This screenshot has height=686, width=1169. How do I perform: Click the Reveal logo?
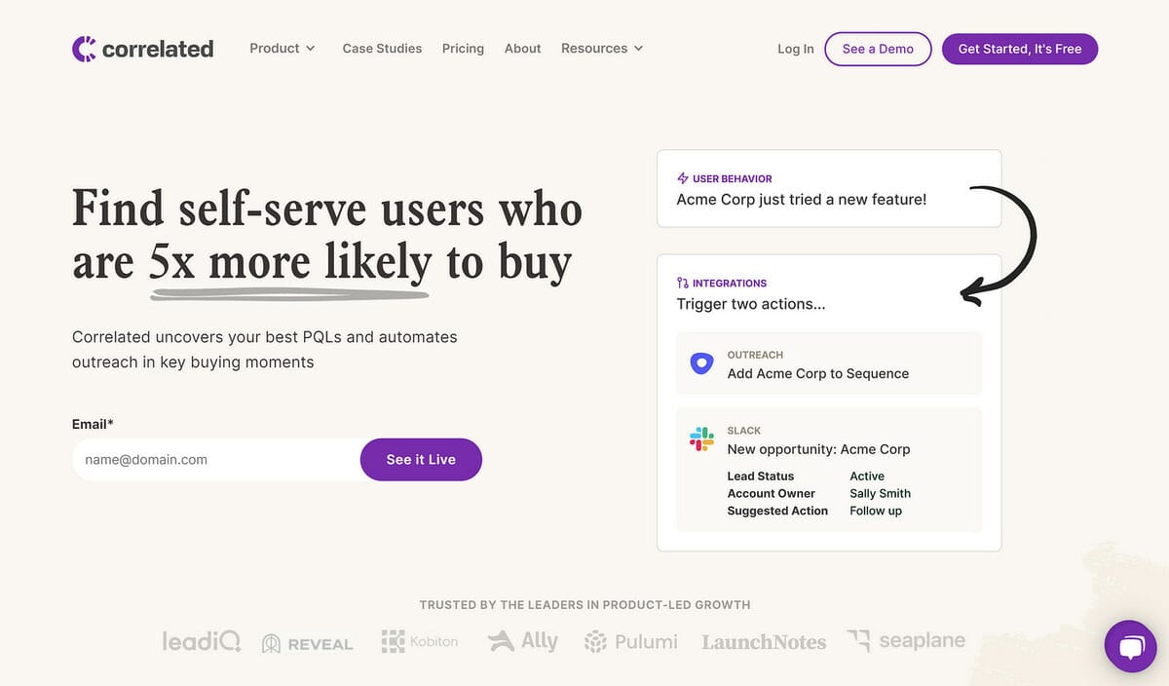coord(308,643)
